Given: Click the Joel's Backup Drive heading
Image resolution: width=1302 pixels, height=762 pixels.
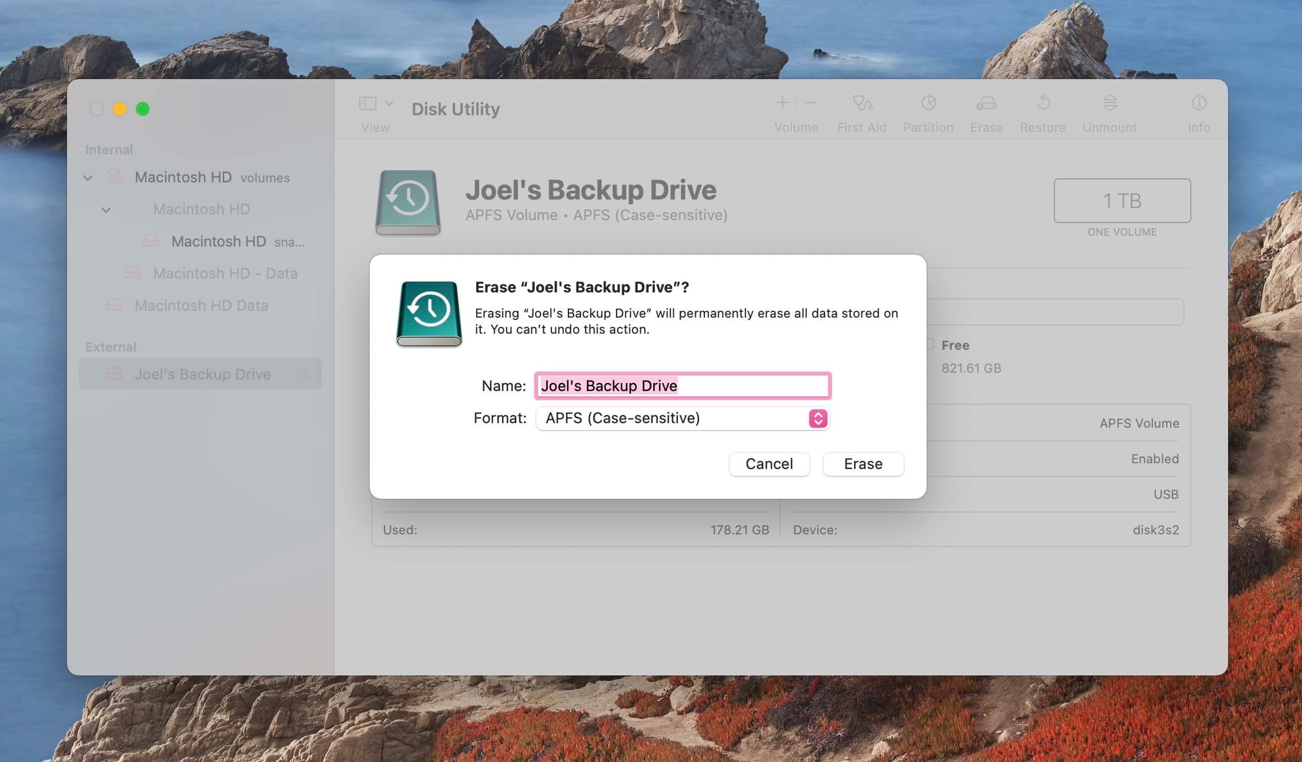Looking at the screenshot, I should (x=591, y=190).
